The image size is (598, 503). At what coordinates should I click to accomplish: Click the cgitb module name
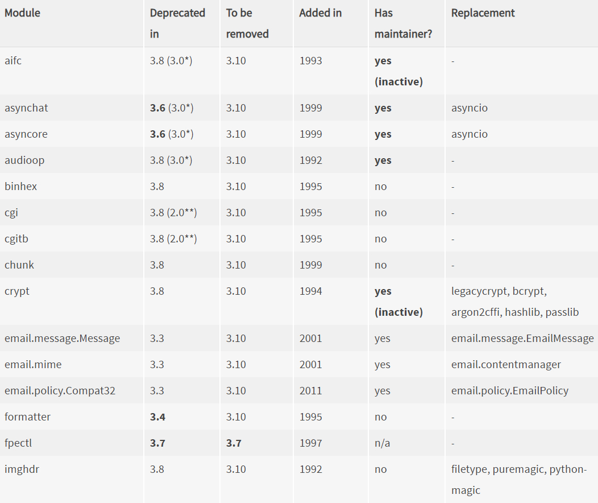pyautogui.click(x=16, y=239)
